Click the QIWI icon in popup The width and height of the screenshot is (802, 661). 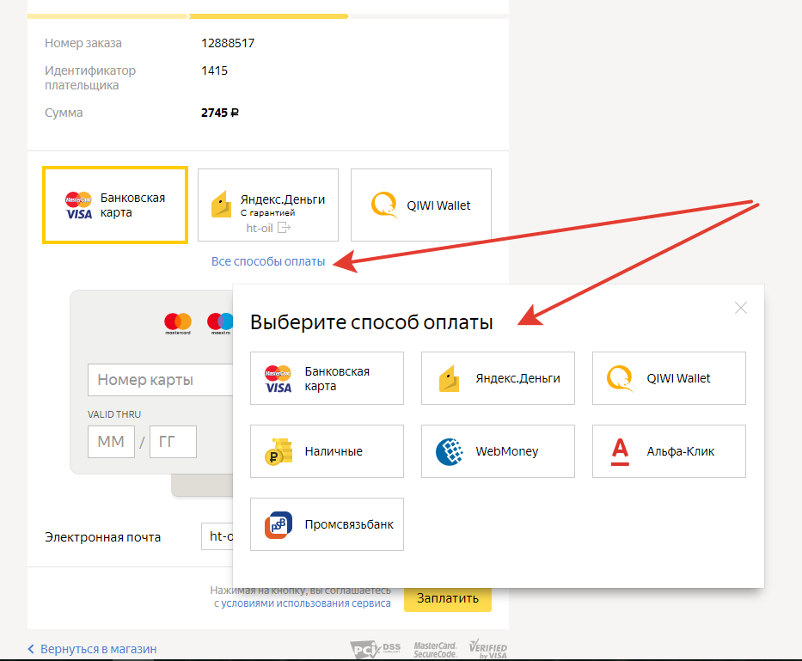620,378
